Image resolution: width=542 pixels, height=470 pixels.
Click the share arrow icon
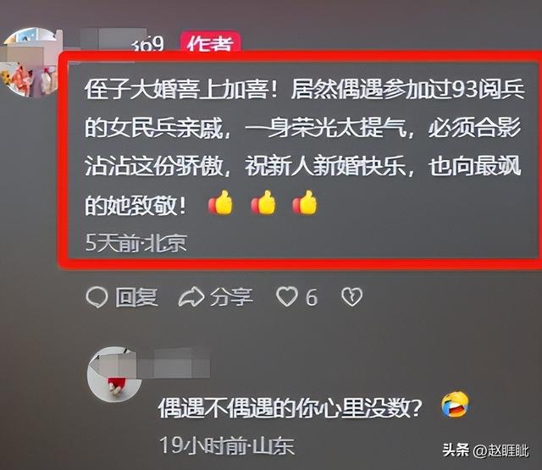point(191,297)
